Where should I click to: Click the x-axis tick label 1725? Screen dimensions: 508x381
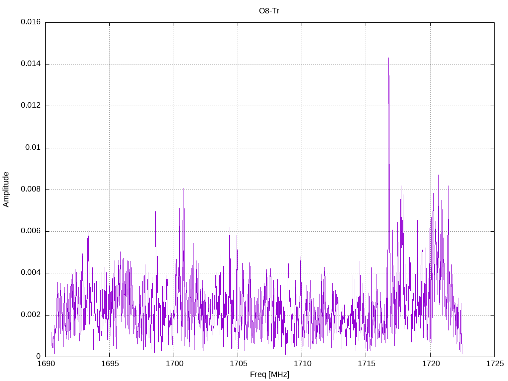[x=494, y=364]
